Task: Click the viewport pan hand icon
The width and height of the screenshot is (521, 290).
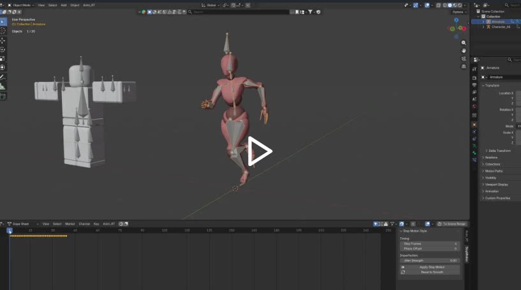Action: pos(464,51)
